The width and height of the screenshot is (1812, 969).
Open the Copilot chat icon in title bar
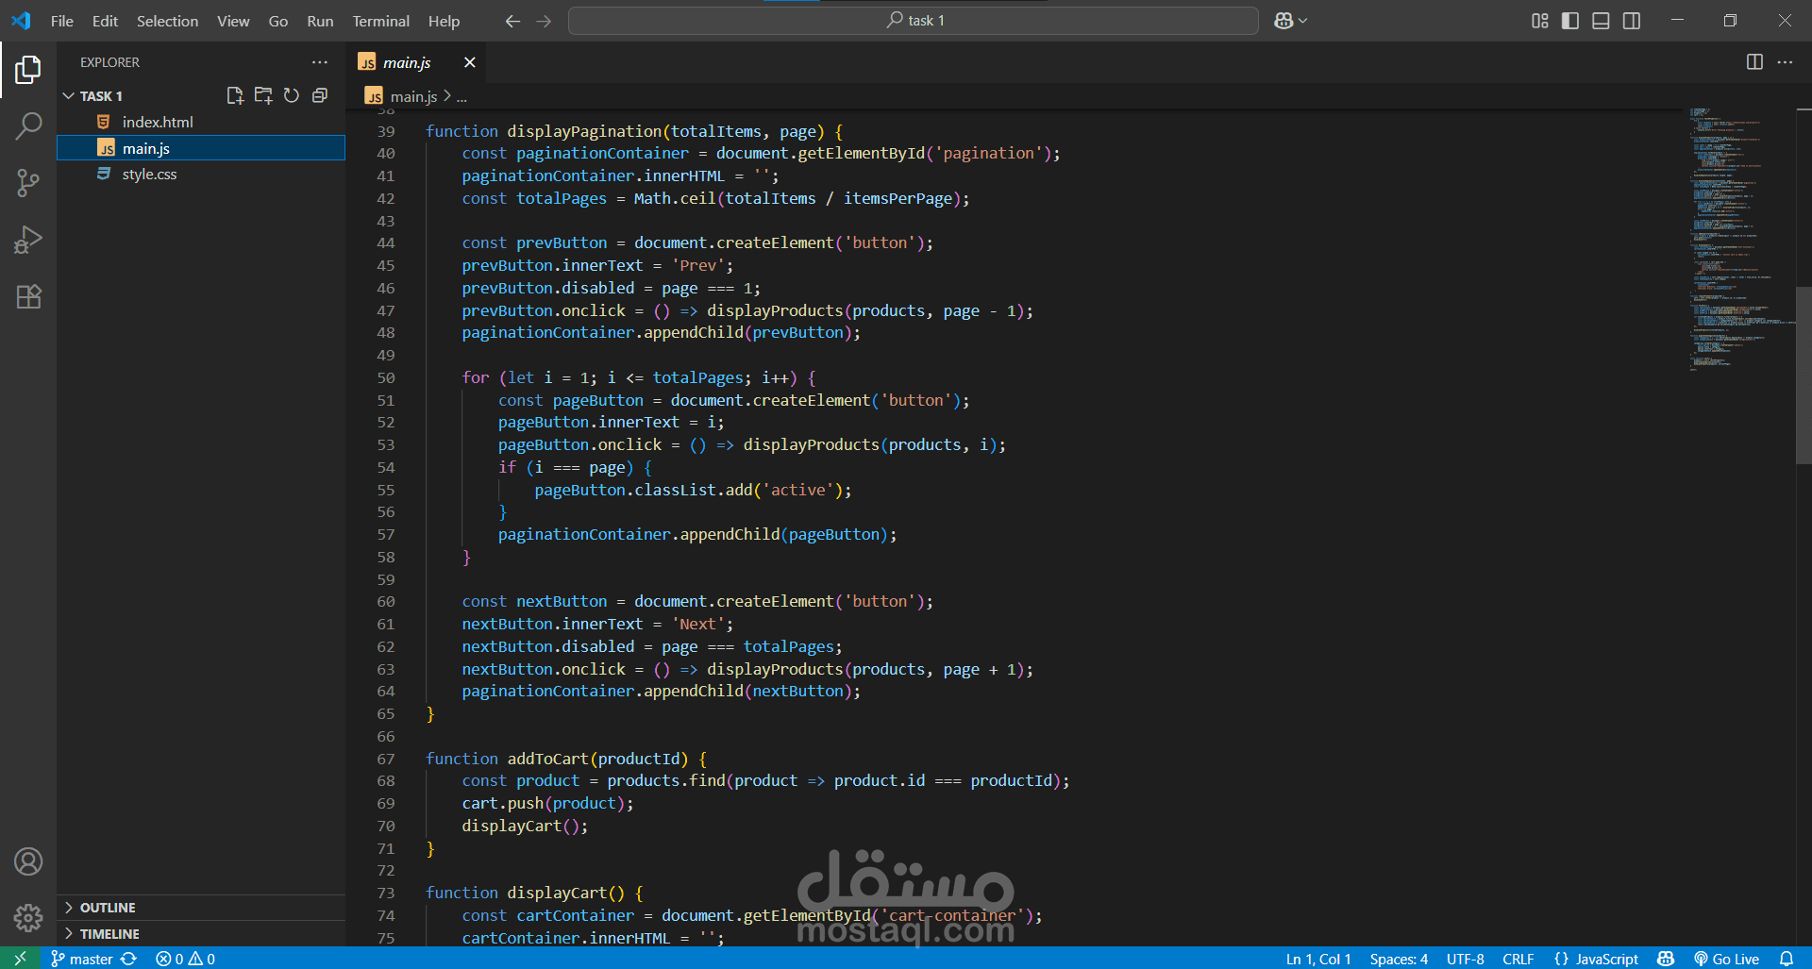[x=1283, y=21]
